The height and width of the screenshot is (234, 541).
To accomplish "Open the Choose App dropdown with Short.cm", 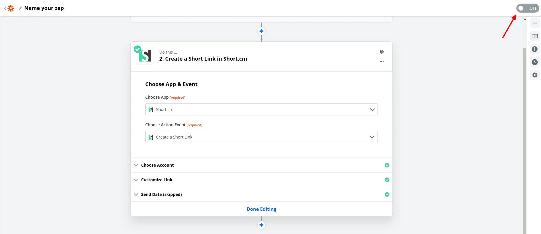I will [x=261, y=110].
